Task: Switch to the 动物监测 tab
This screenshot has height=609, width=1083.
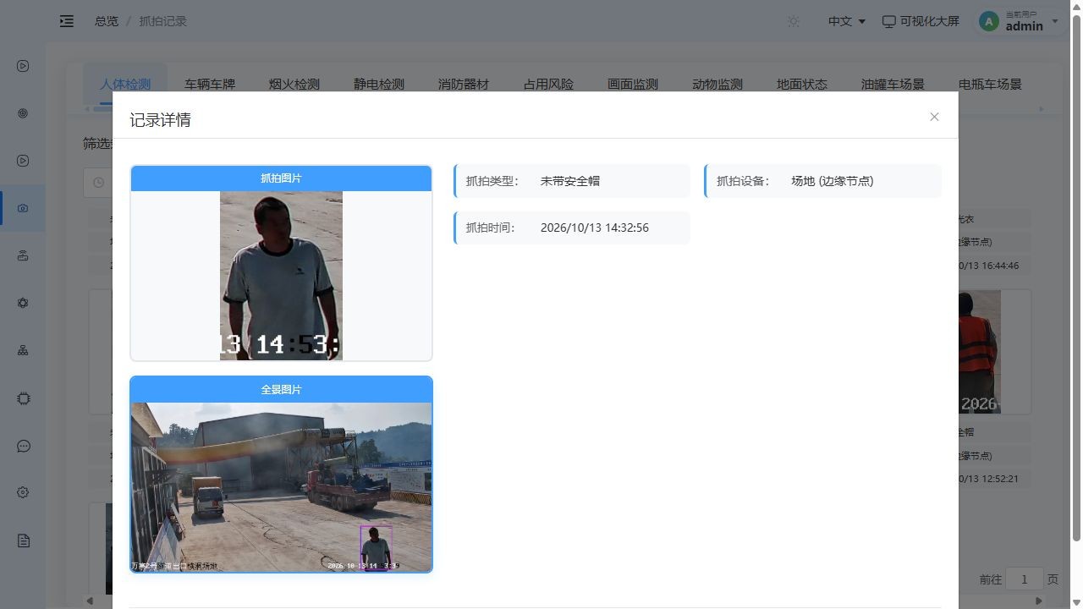Action: [717, 85]
